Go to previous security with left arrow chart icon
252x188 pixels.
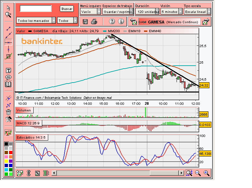pos(133,22)
